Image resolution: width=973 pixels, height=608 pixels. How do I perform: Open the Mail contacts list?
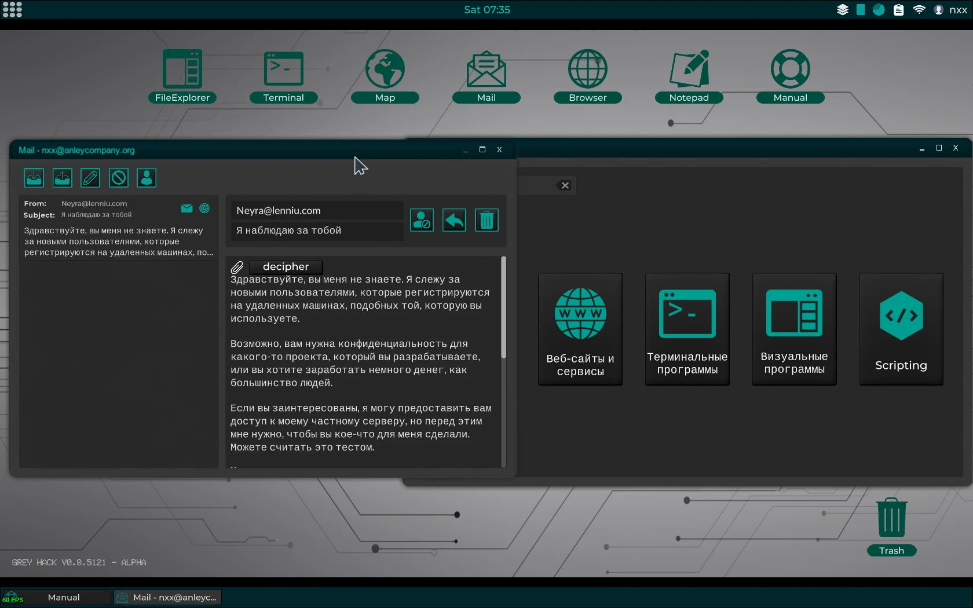point(146,178)
